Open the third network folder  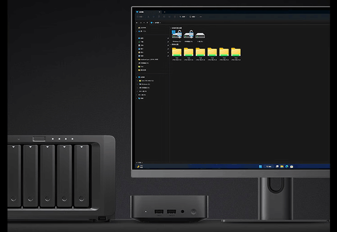[x=201, y=52]
